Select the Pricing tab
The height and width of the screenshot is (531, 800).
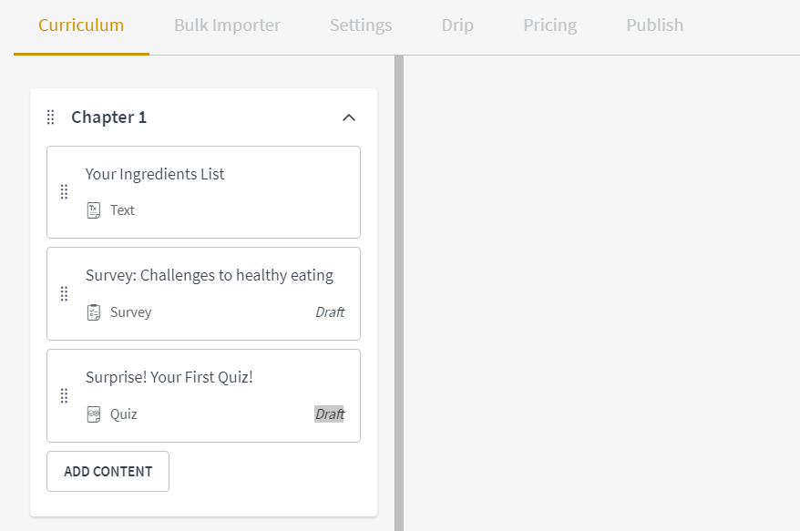click(550, 25)
